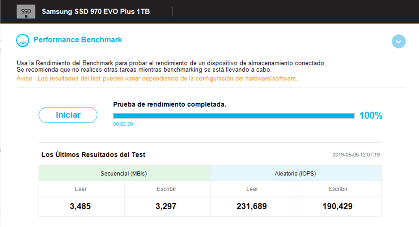Viewport: 419px width, 227px height.
Task: Click the elapsed time 00:02:20
Action: click(x=123, y=124)
